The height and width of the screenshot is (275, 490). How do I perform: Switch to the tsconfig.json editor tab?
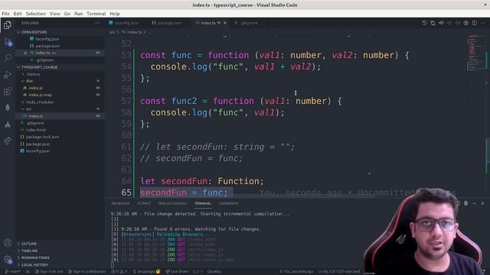coord(126,23)
